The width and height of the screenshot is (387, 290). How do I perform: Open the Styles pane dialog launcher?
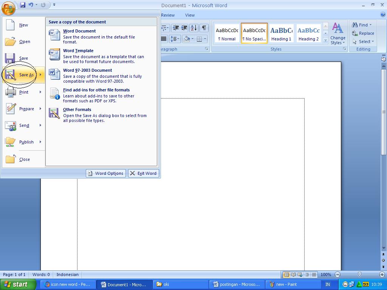[344, 49]
